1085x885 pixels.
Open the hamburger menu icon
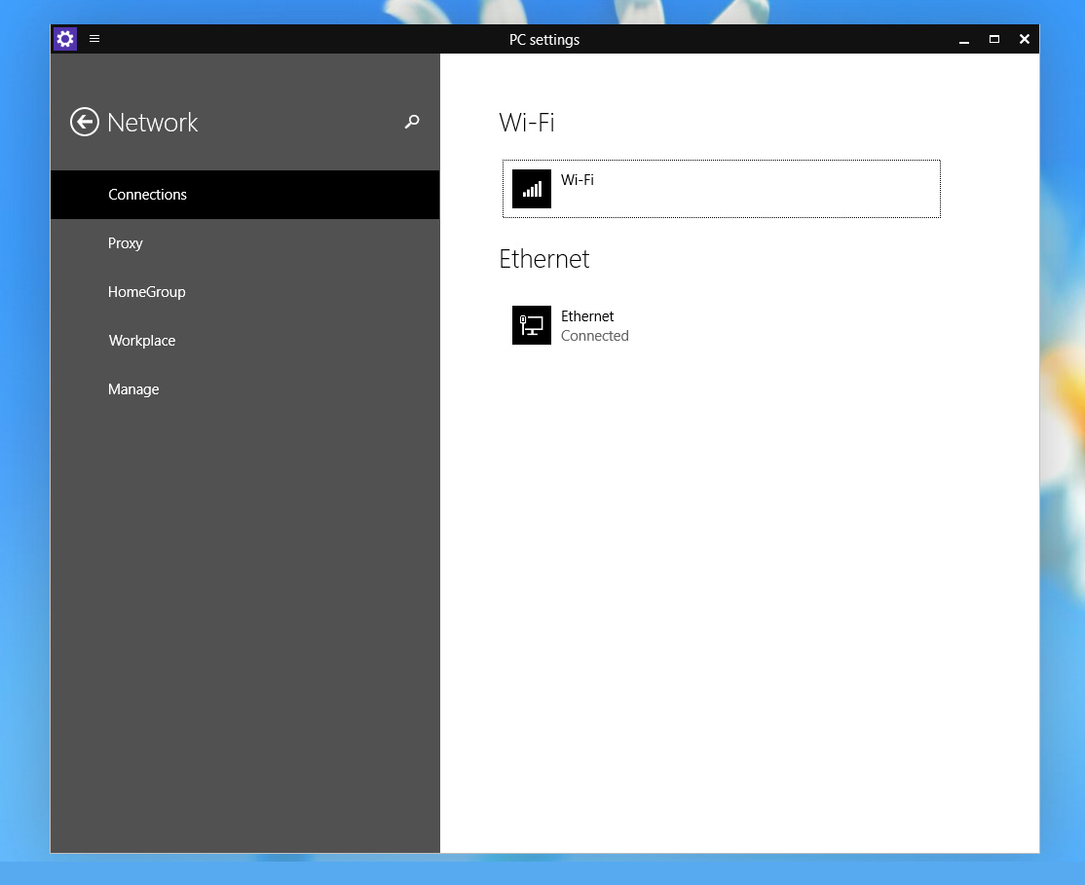(x=94, y=39)
